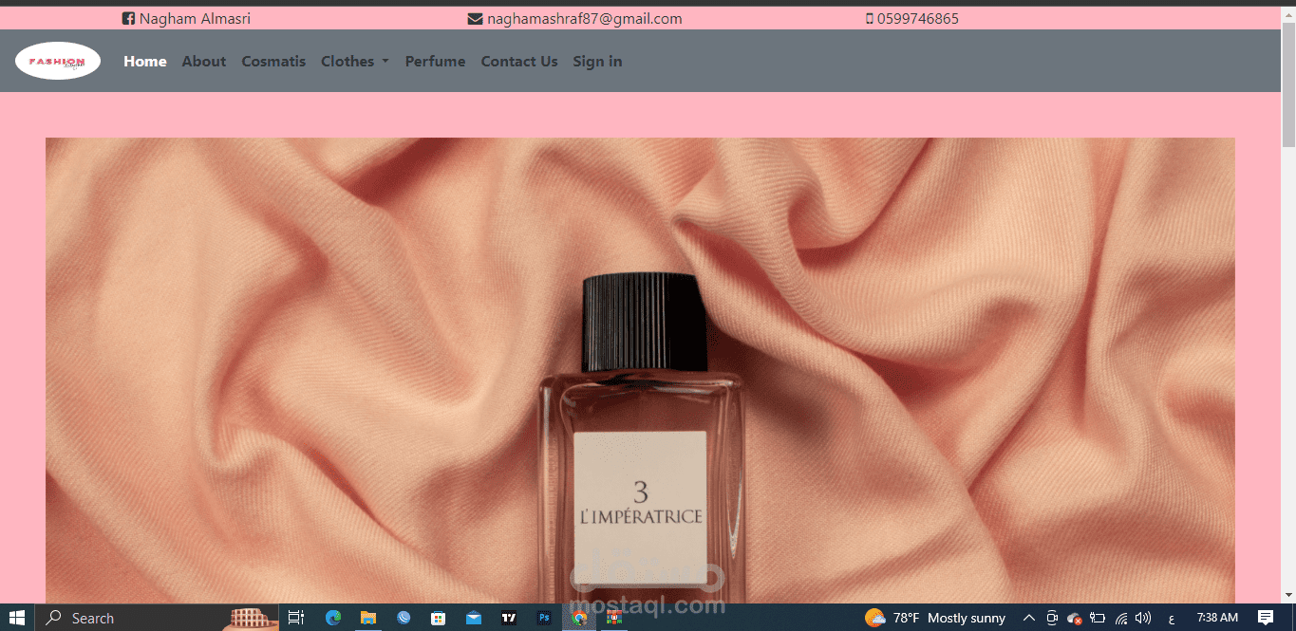Open the Perfume page

pos(435,61)
